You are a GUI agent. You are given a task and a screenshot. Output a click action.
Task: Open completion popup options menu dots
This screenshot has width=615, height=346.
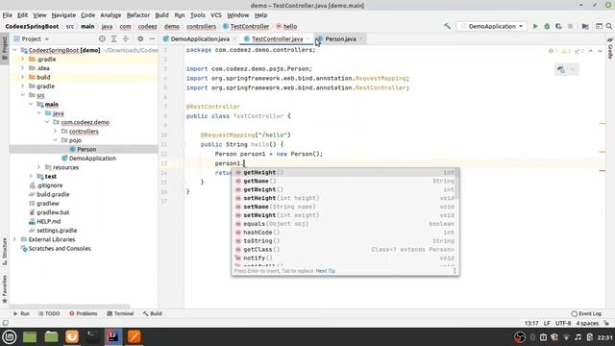[x=455, y=271]
